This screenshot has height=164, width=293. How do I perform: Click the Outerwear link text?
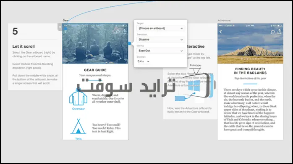pyautogui.click(x=78, y=109)
